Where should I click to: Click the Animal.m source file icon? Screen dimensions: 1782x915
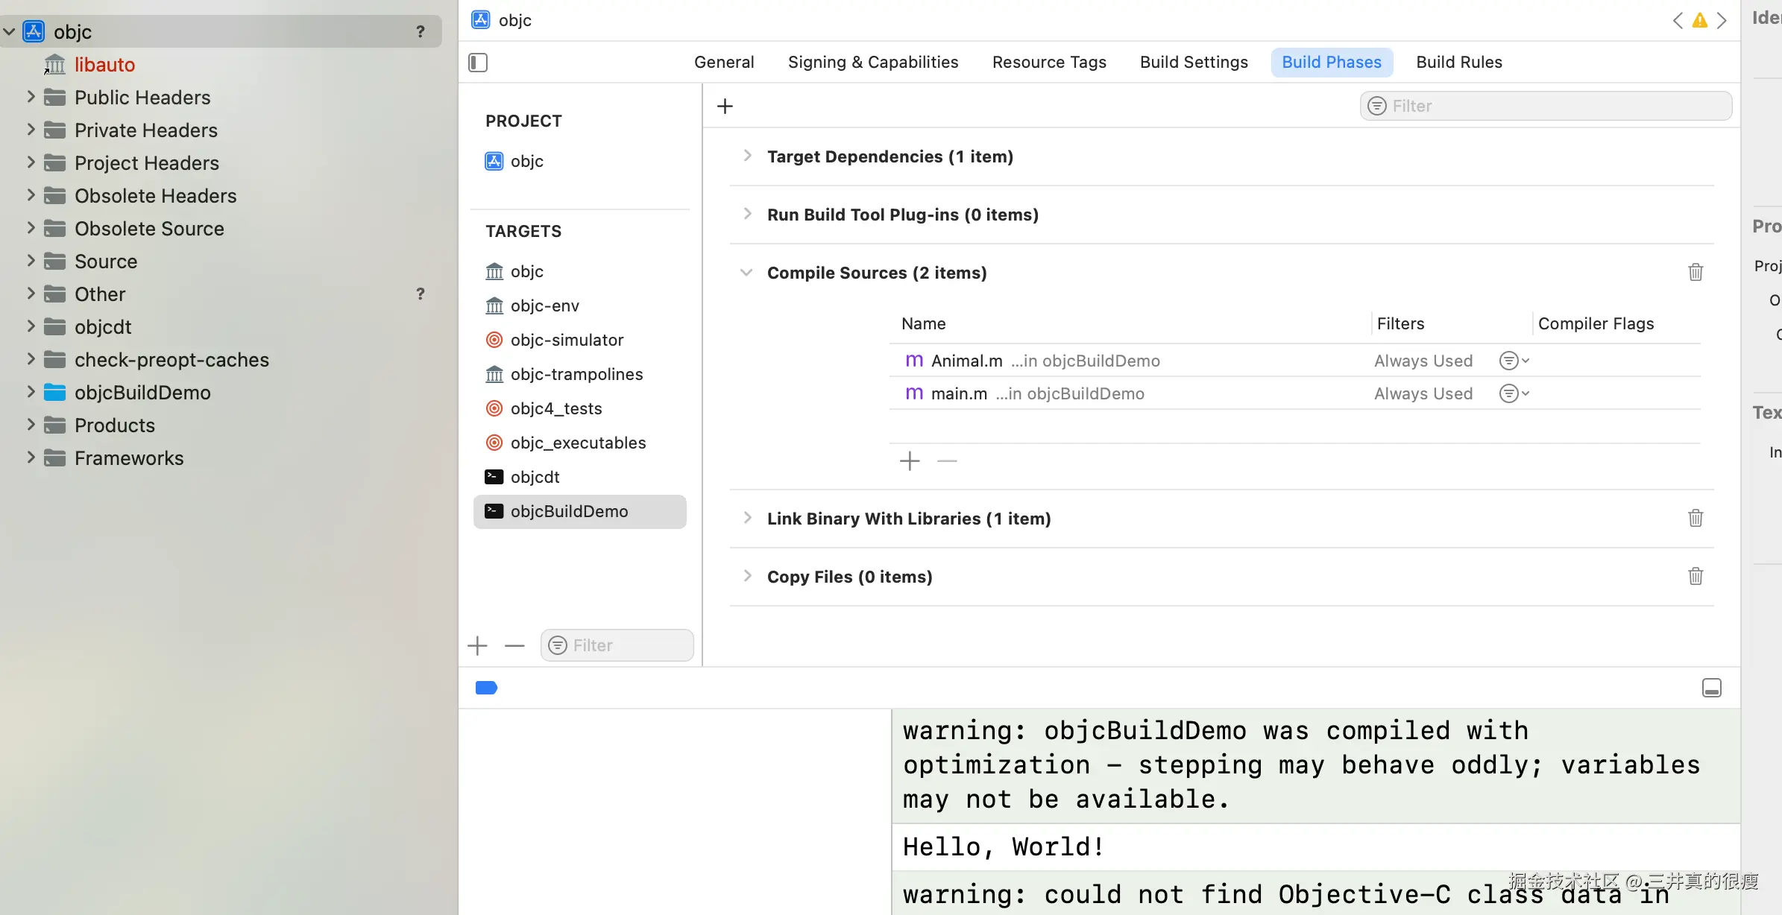coord(914,361)
